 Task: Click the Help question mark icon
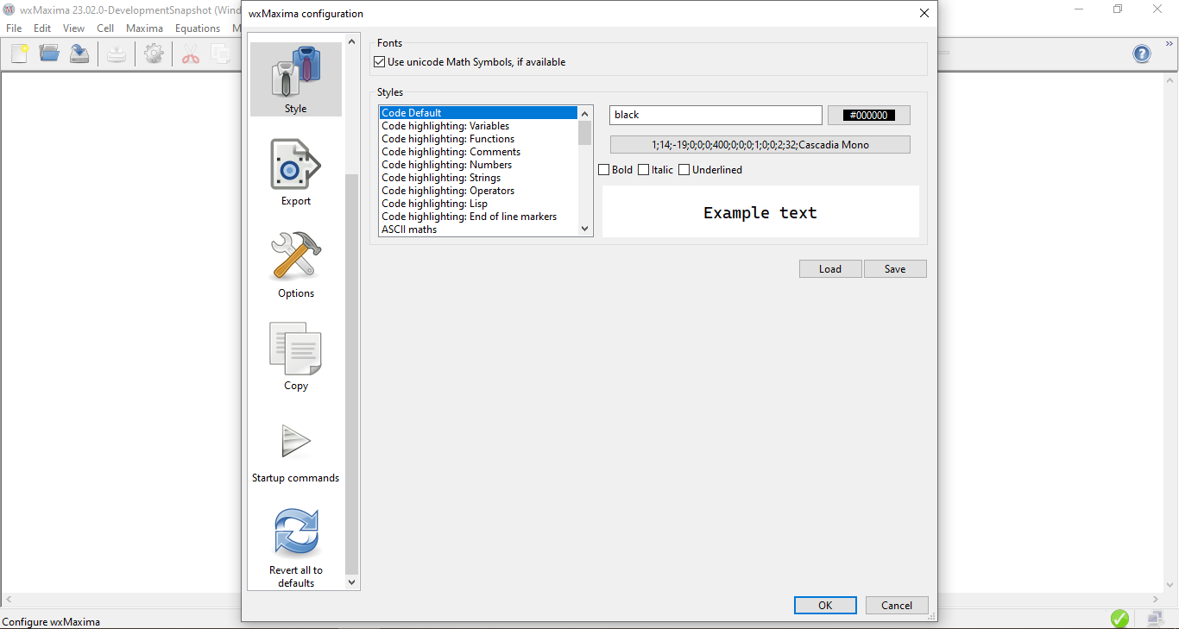point(1141,53)
